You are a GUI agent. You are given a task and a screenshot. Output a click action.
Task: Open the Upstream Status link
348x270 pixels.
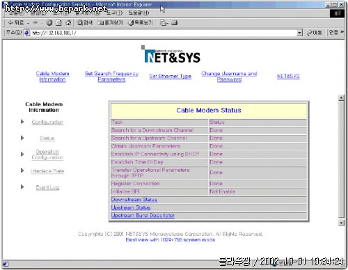pos(131,207)
